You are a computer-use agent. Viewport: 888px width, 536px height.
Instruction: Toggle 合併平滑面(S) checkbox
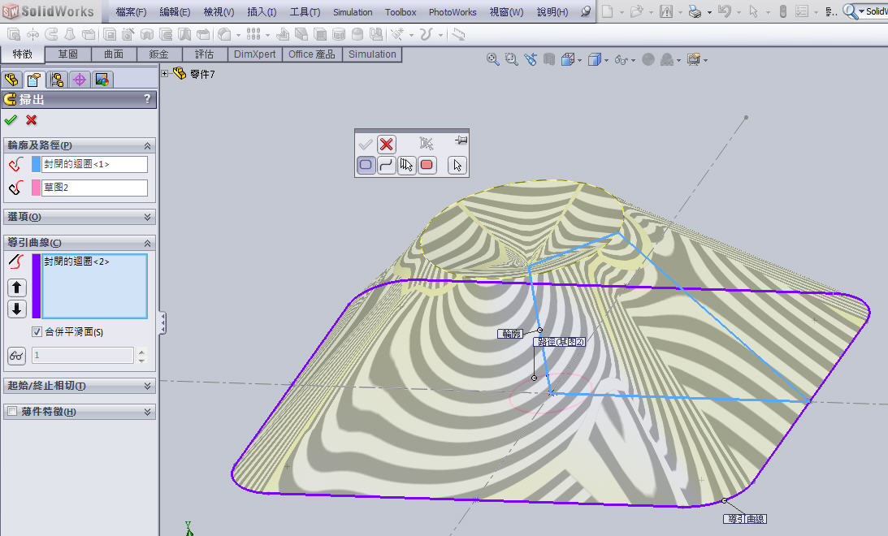(37, 331)
